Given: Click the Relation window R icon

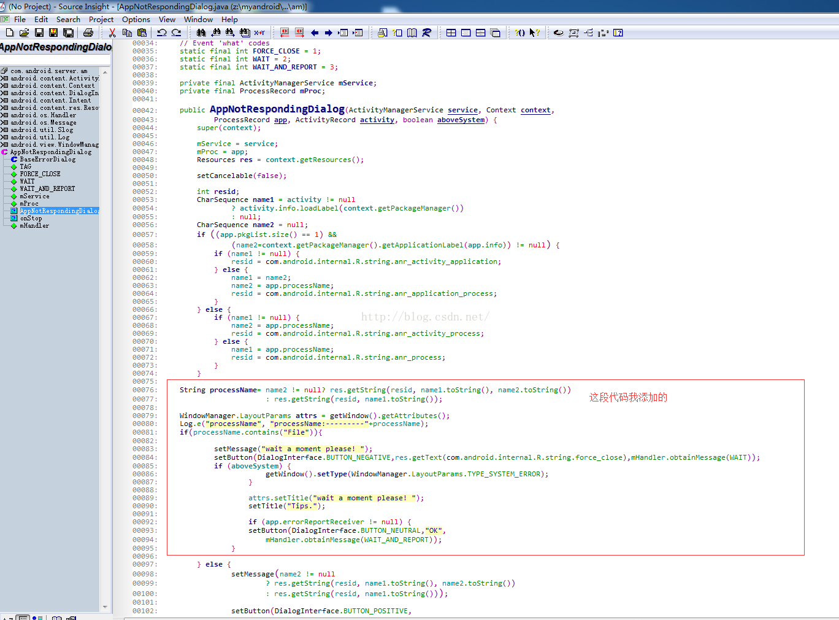Looking at the screenshot, I should click(x=427, y=33).
